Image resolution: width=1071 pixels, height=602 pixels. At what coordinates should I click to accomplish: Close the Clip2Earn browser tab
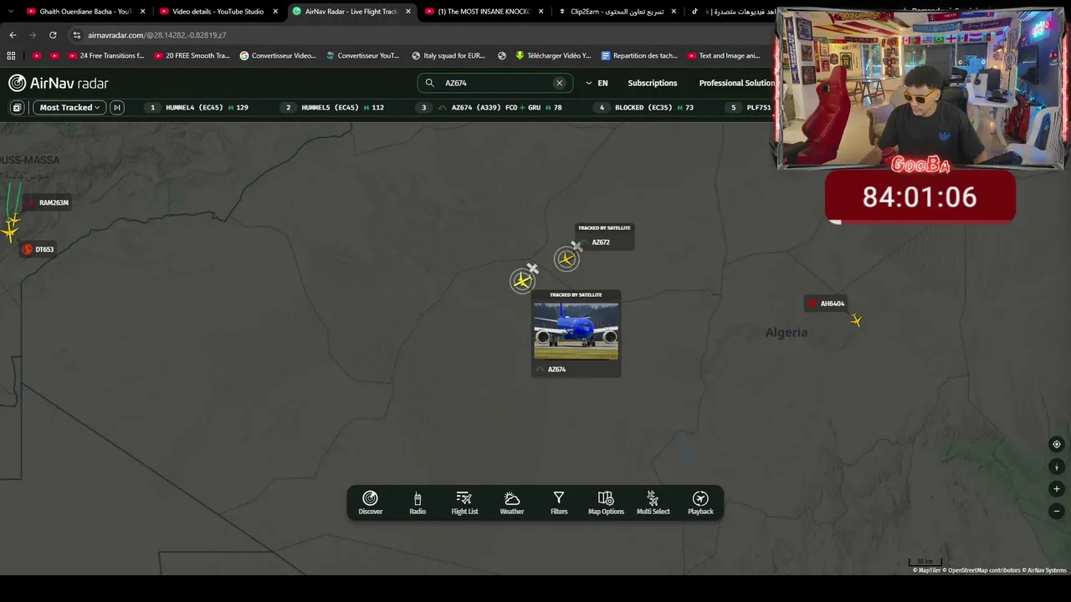[674, 12]
